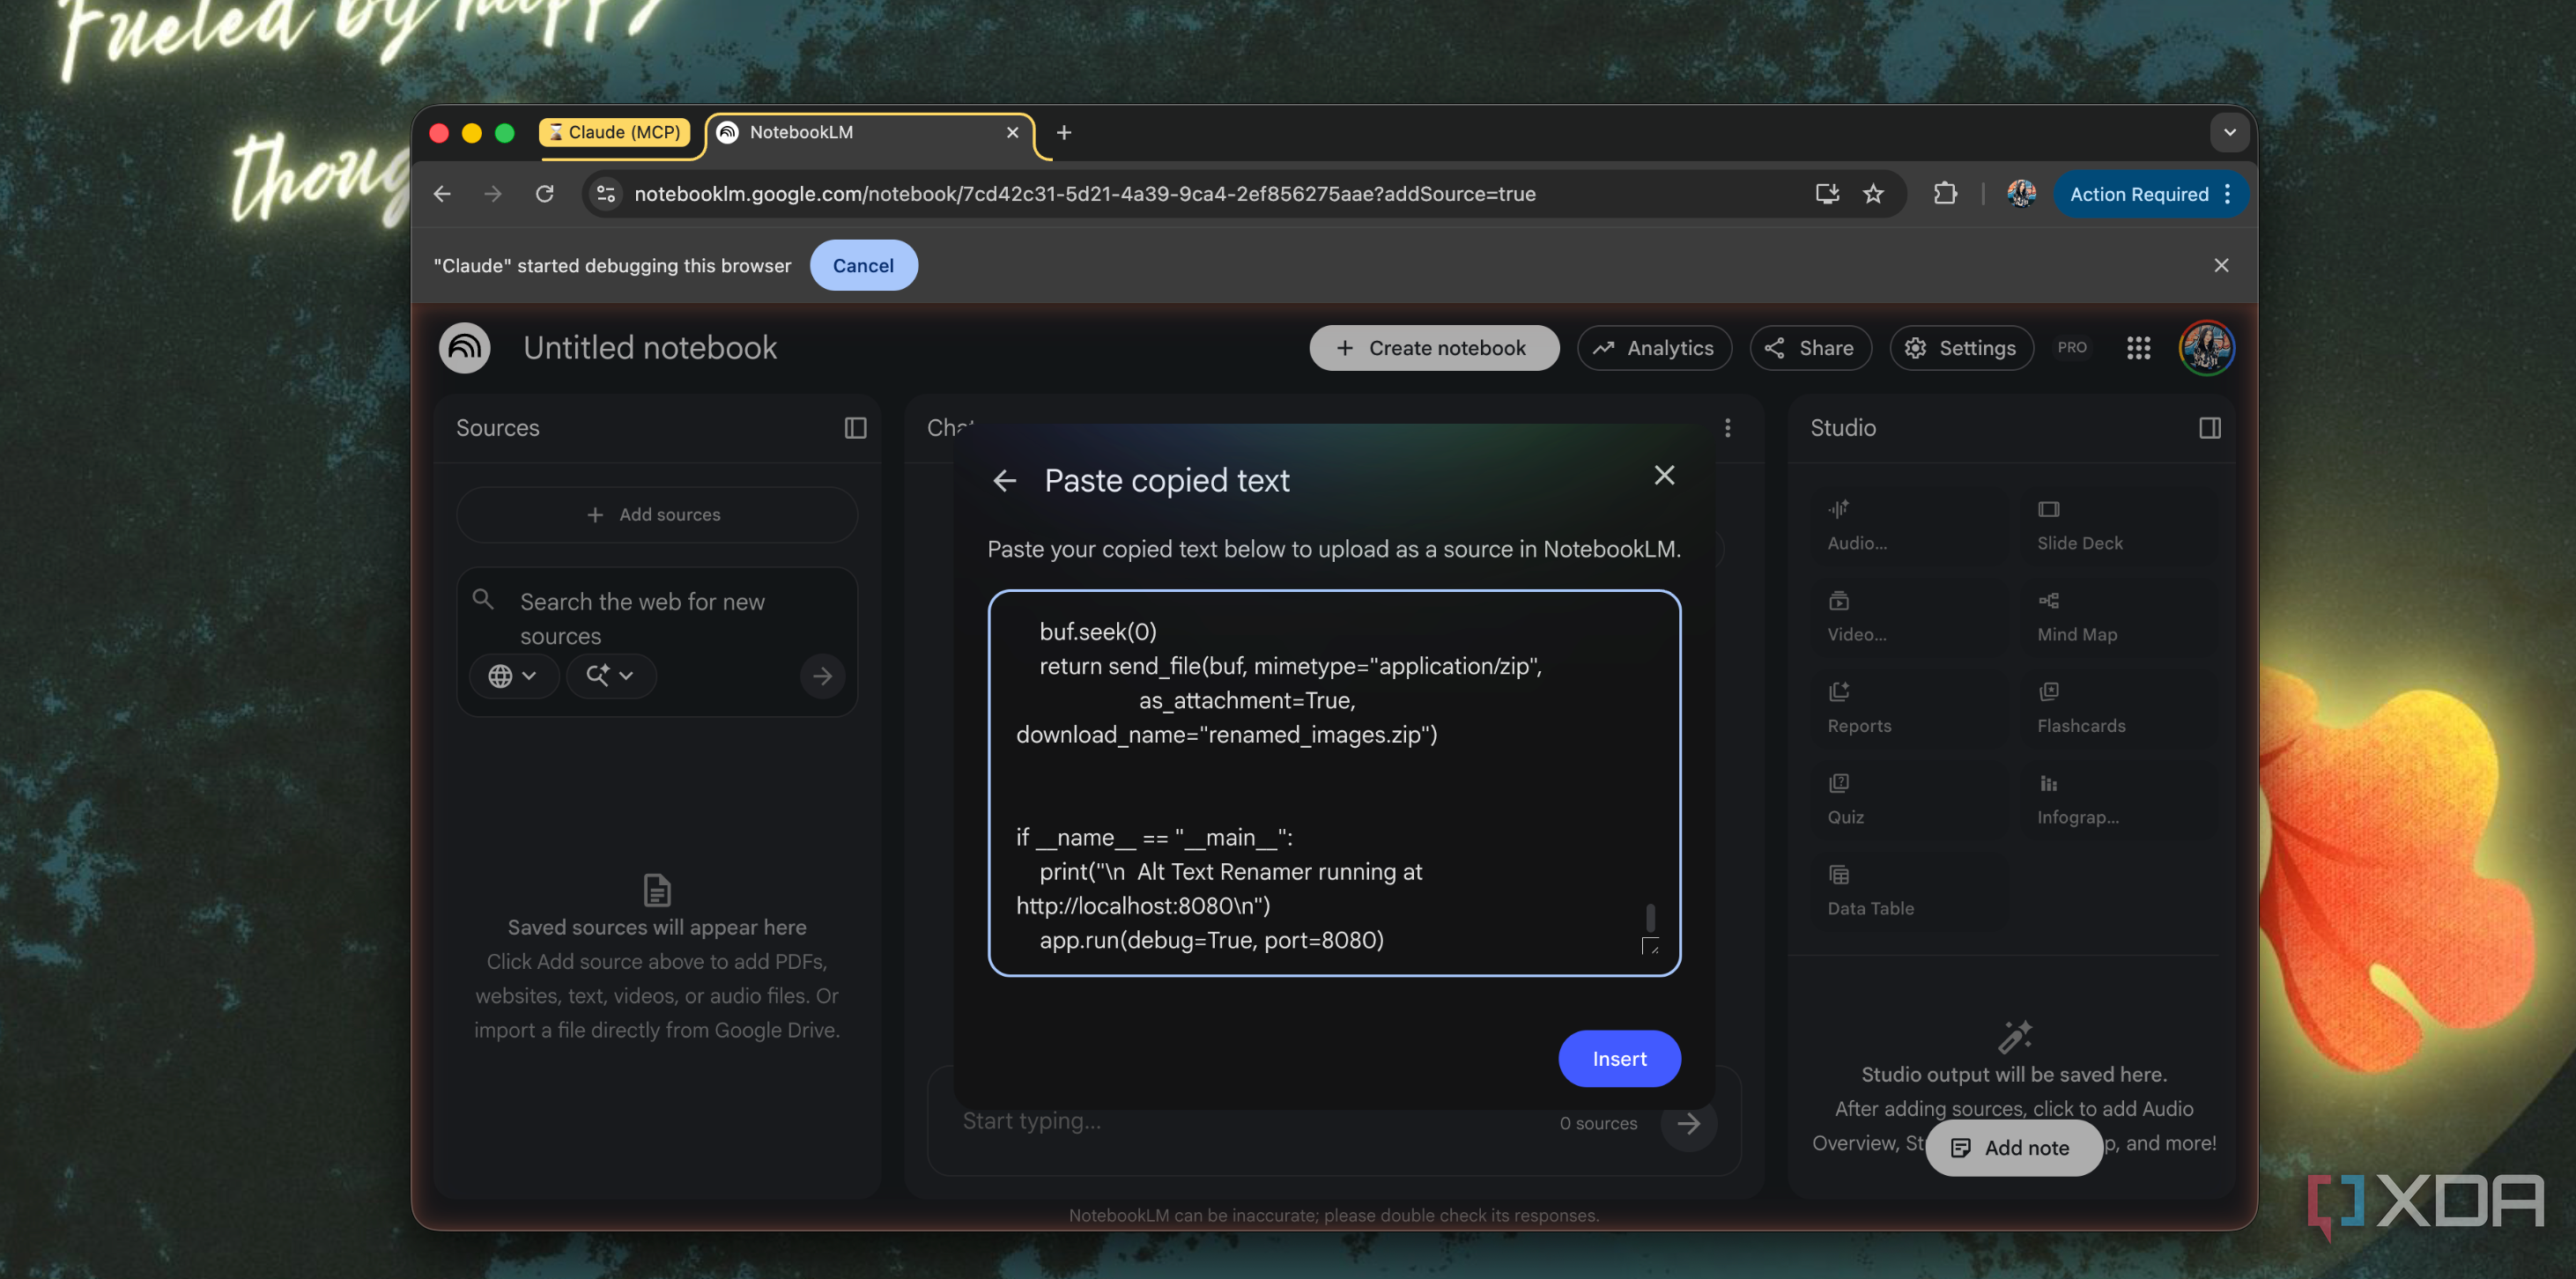Click the pasted text area

coord(1333,782)
